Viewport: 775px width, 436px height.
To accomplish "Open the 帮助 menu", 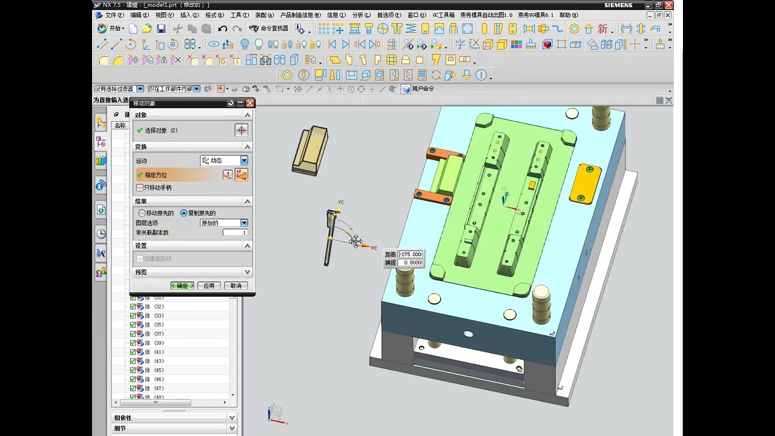I will (568, 15).
